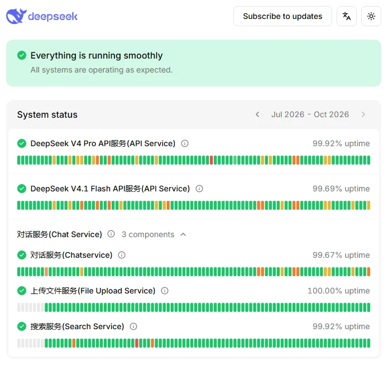Click '搜索服务(Search Service)' name
The width and height of the screenshot is (388, 366).
(77, 326)
